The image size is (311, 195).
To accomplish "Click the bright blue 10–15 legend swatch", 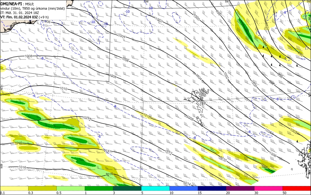I will (184, 188).
